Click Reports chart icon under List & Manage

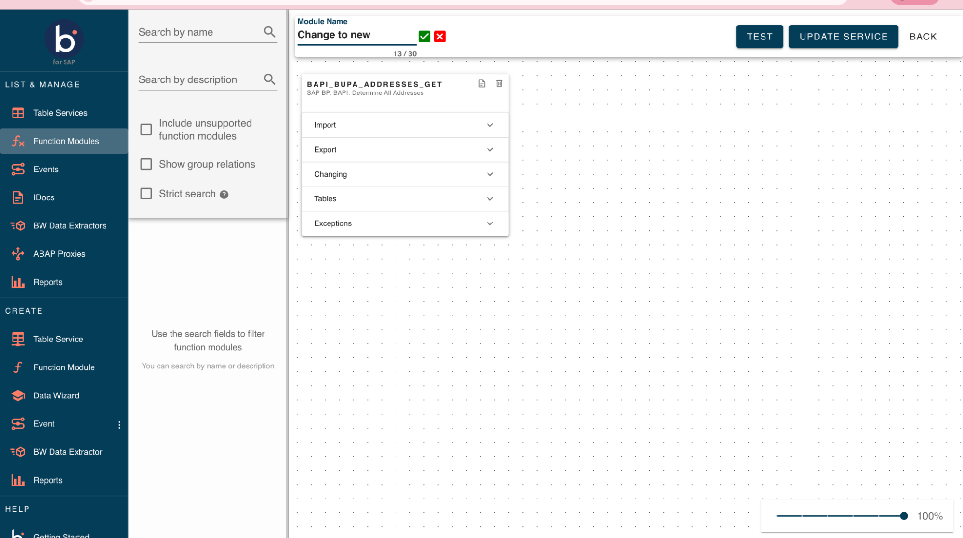pyautogui.click(x=18, y=282)
